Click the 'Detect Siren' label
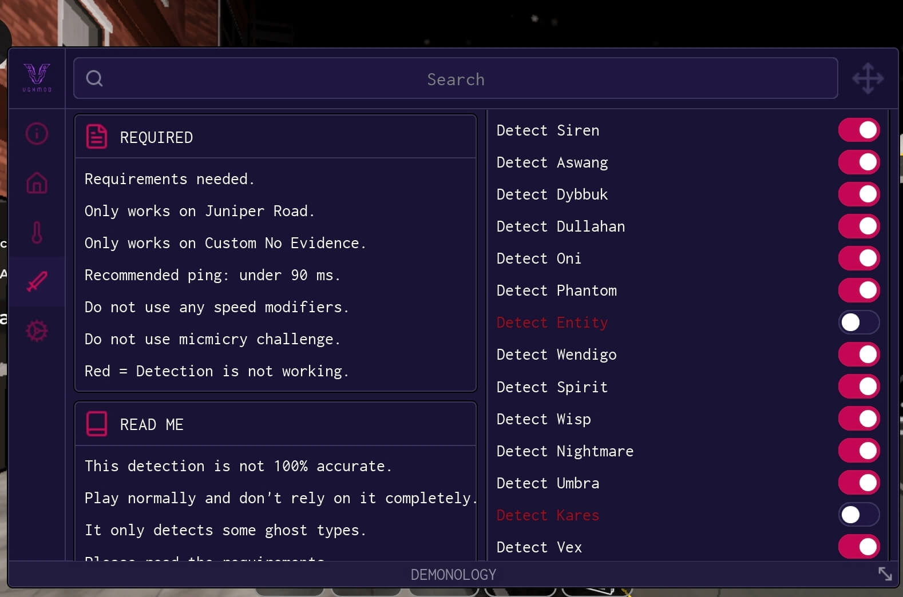This screenshot has height=597, width=903. [x=548, y=130]
